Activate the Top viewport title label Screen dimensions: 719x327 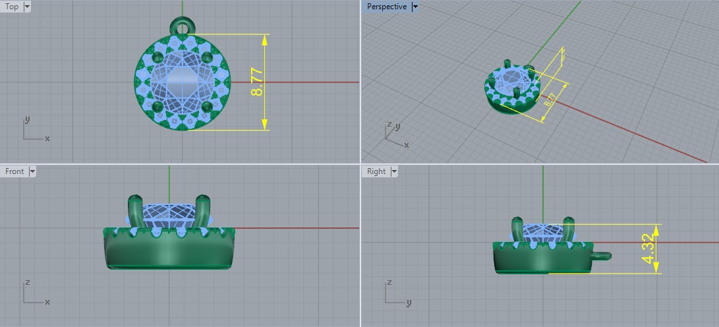point(11,7)
